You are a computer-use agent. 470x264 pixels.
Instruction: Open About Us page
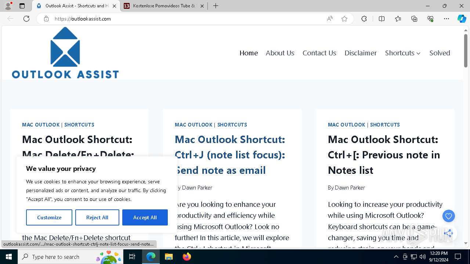pyautogui.click(x=280, y=53)
